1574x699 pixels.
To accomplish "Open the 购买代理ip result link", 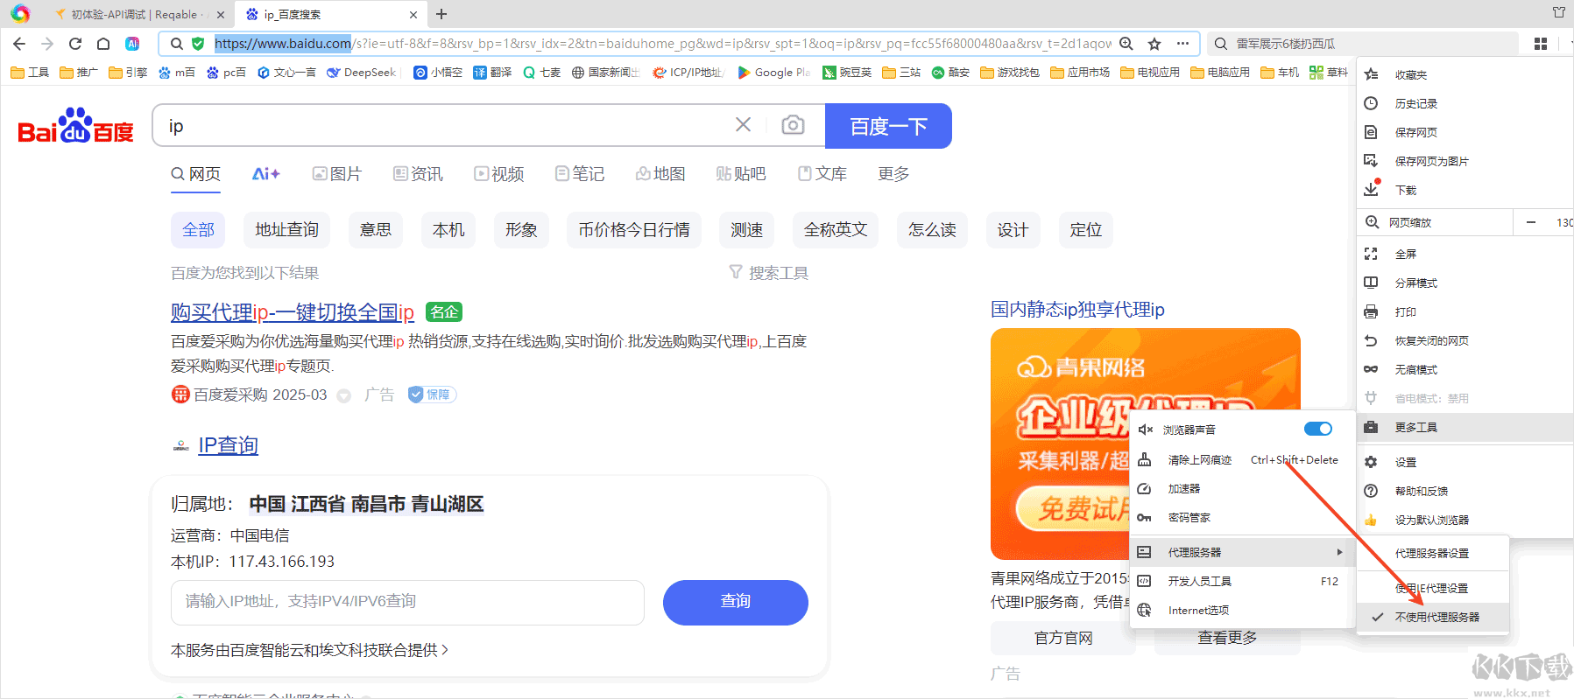I will [x=293, y=312].
